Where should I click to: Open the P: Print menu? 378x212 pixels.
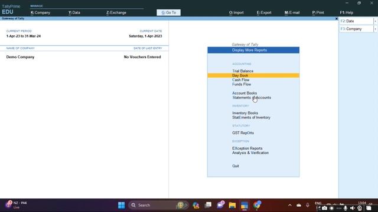coord(318,12)
